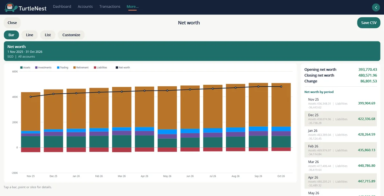Toggle the Net worth line legend entry
The image size is (384, 196).
123,67
